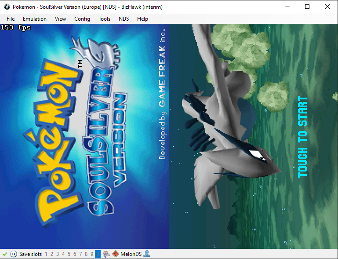Click the game controller icon in status bar
The width and height of the screenshot is (338, 259).
coord(106,254)
